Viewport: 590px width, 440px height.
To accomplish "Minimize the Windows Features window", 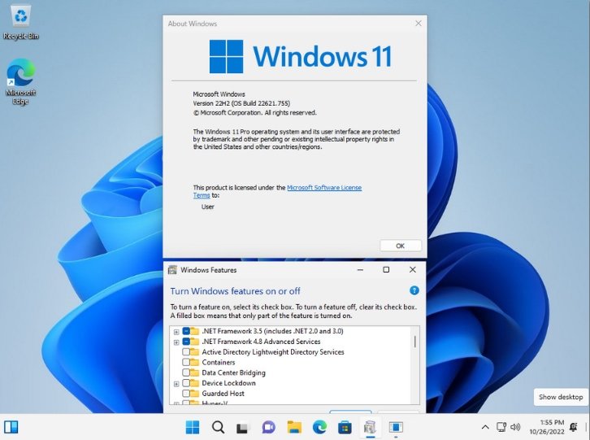I will click(360, 270).
